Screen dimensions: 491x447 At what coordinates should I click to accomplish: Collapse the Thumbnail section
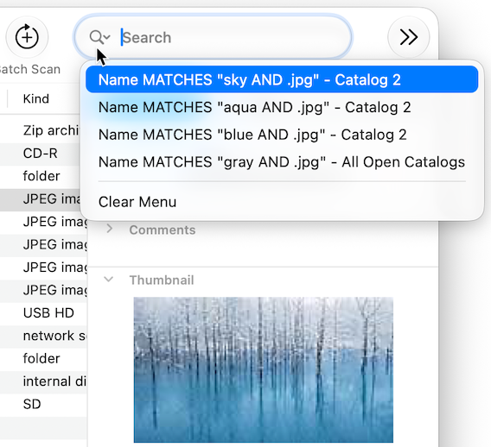[x=109, y=279]
